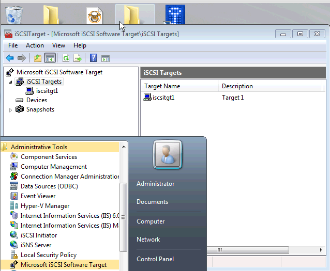This screenshot has height=271, width=330.
Task: Open Event Viewer from Administrative Tools
Action: [x=38, y=196]
